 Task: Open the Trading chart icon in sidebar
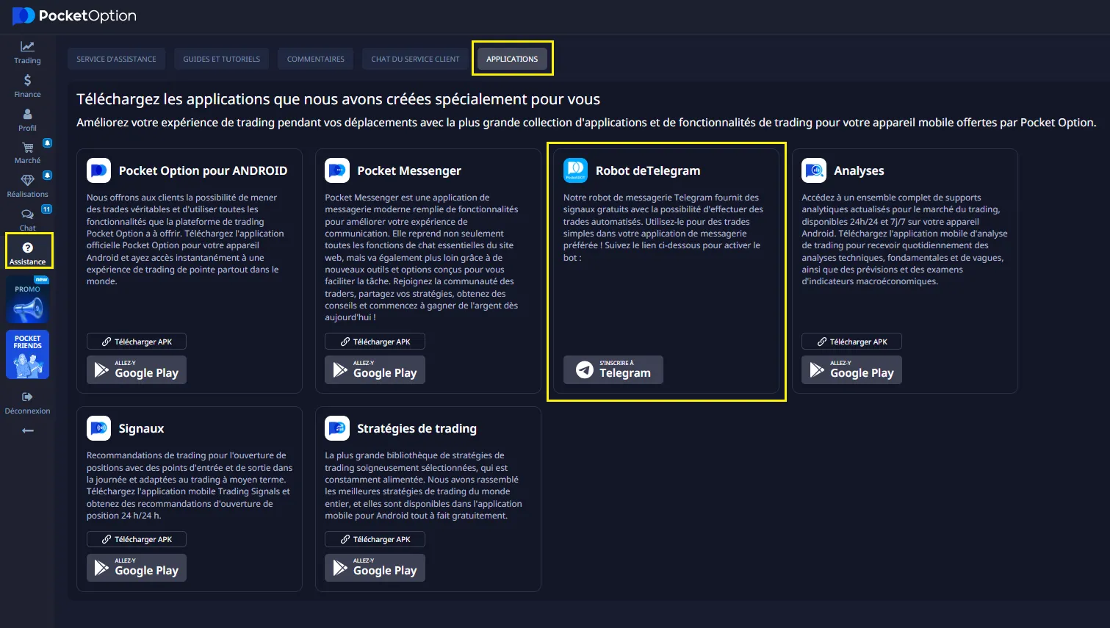point(27,47)
